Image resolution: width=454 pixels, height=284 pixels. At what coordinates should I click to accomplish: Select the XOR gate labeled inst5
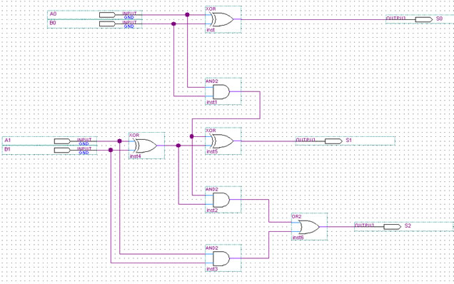[223, 141]
